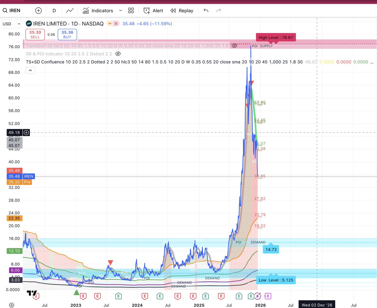Click the green 12.10 price axis label
Image resolution: width=377 pixels, height=308 pixels.
[15, 251]
